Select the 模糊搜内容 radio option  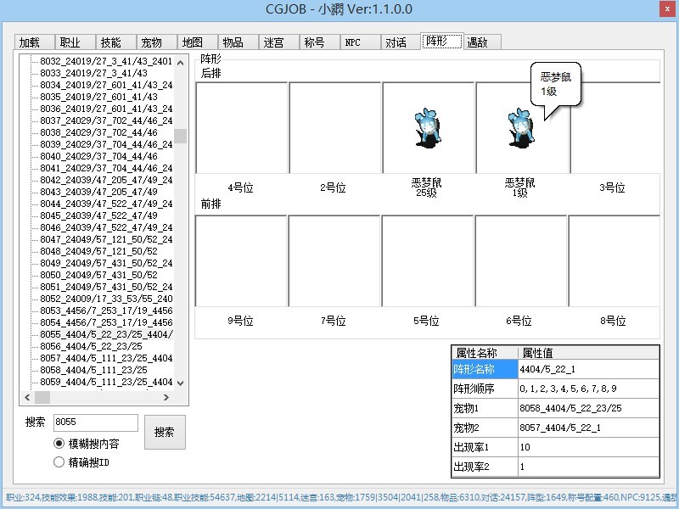coord(59,444)
